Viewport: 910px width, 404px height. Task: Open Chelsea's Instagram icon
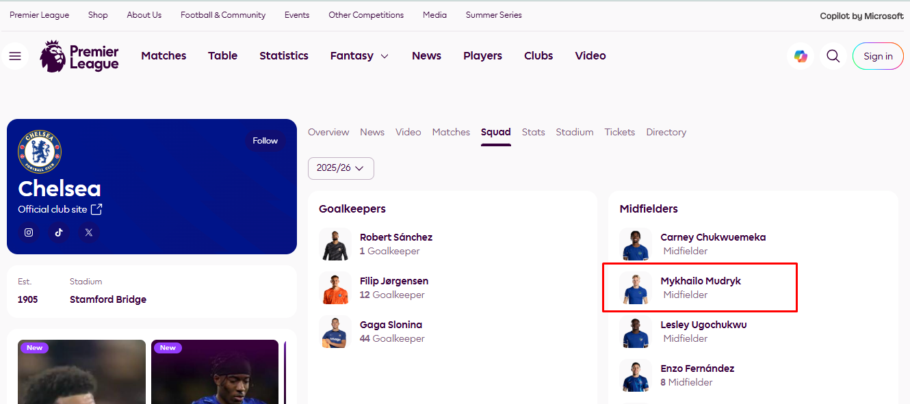click(x=29, y=232)
